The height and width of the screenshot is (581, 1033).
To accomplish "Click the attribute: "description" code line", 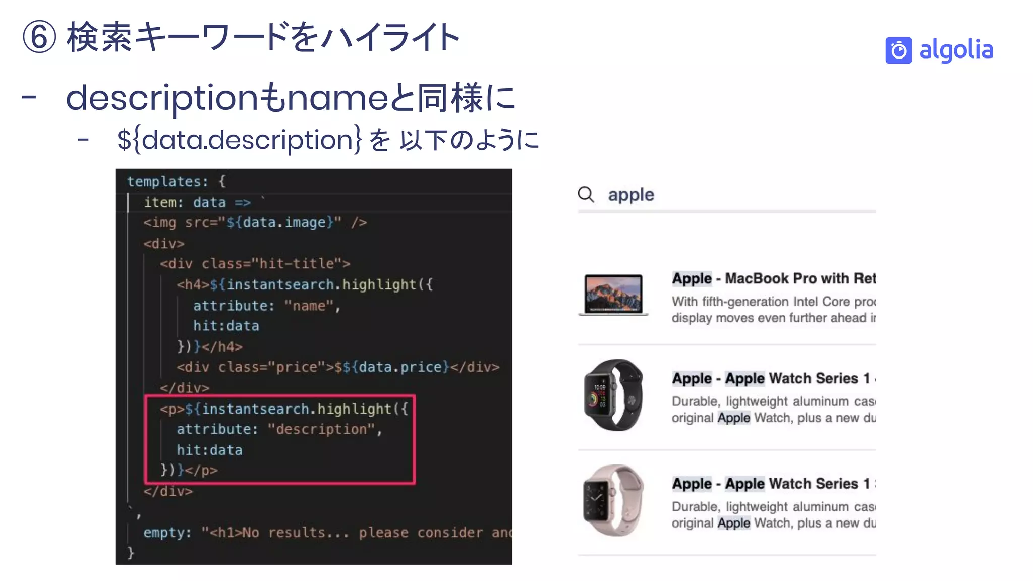I will 279,429.
